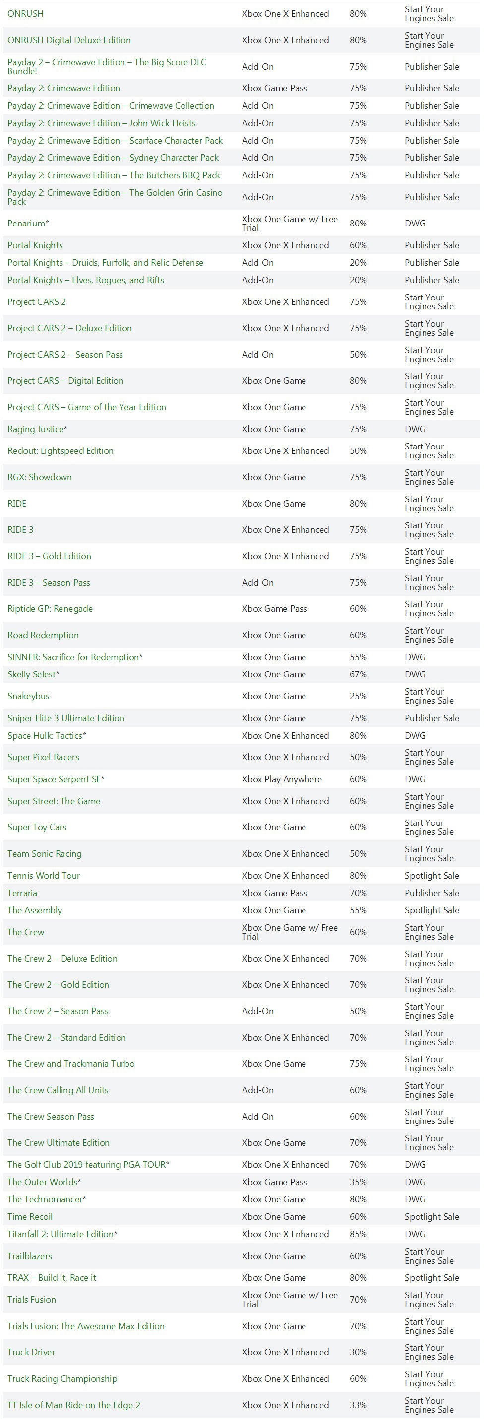Click the Skelly Selest* link

[34, 675]
